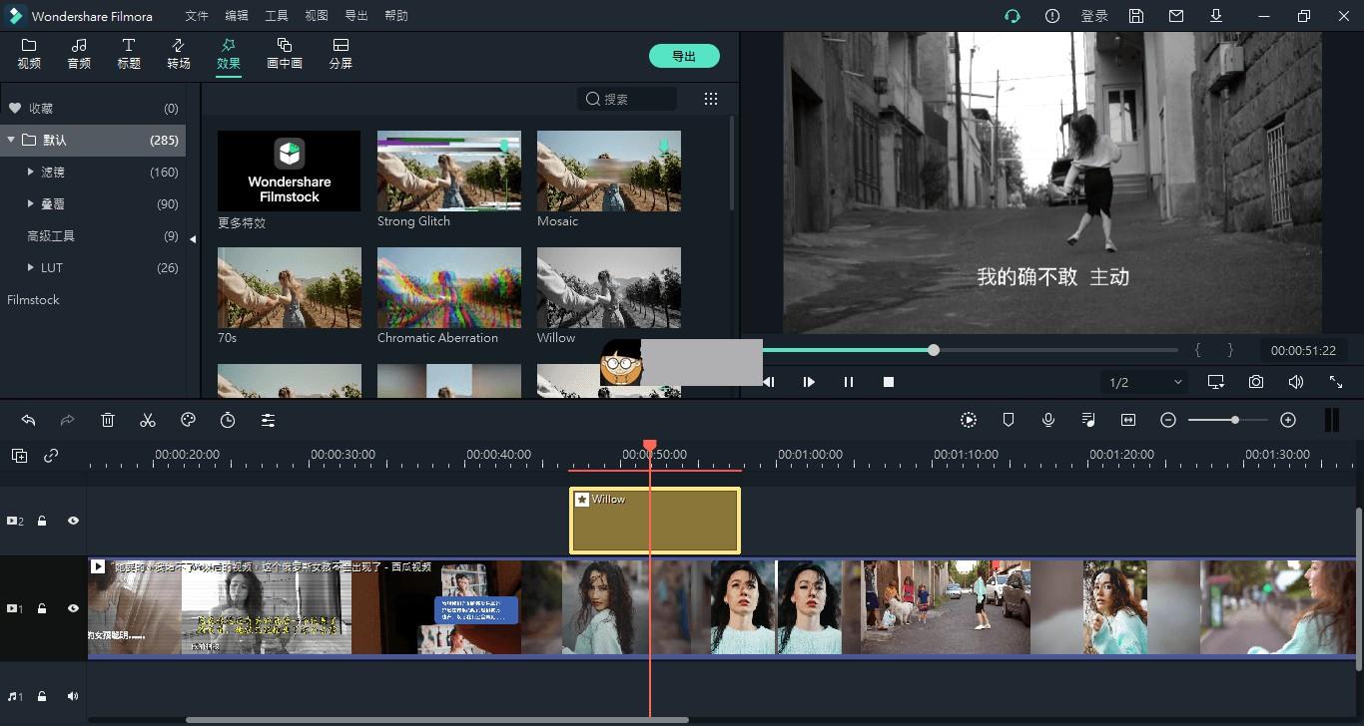Click the 登录 login link

click(1094, 16)
